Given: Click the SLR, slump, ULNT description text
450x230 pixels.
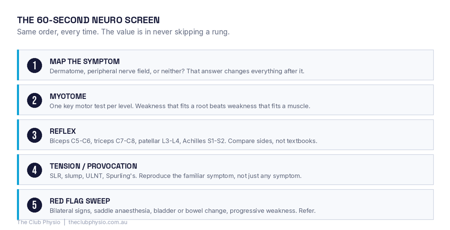Looking at the screenshot, I should coord(176,176).
